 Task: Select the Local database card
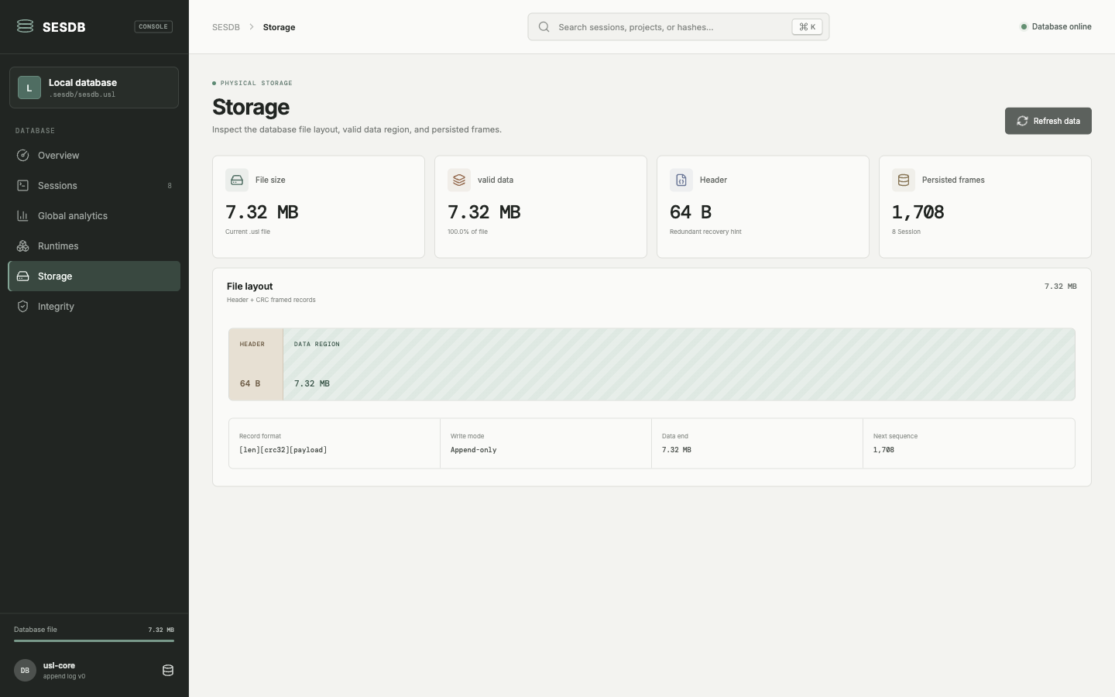[x=94, y=88]
